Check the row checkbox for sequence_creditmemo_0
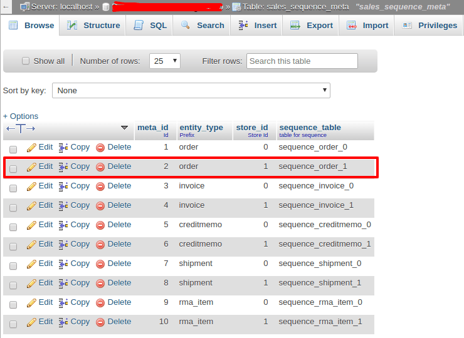 pyautogui.click(x=13, y=227)
